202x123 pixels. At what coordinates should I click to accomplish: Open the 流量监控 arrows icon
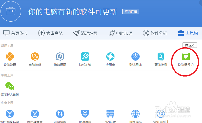coord(60,114)
